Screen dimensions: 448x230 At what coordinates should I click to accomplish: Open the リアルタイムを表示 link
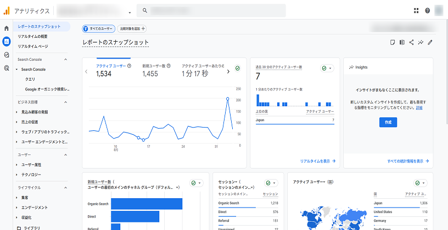click(317, 161)
